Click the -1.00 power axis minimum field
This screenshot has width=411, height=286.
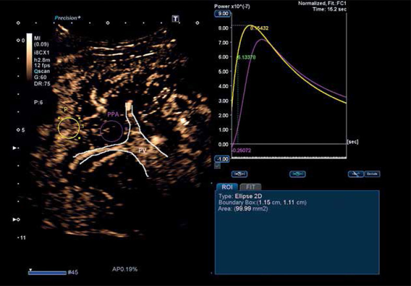[x=222, y=159]
